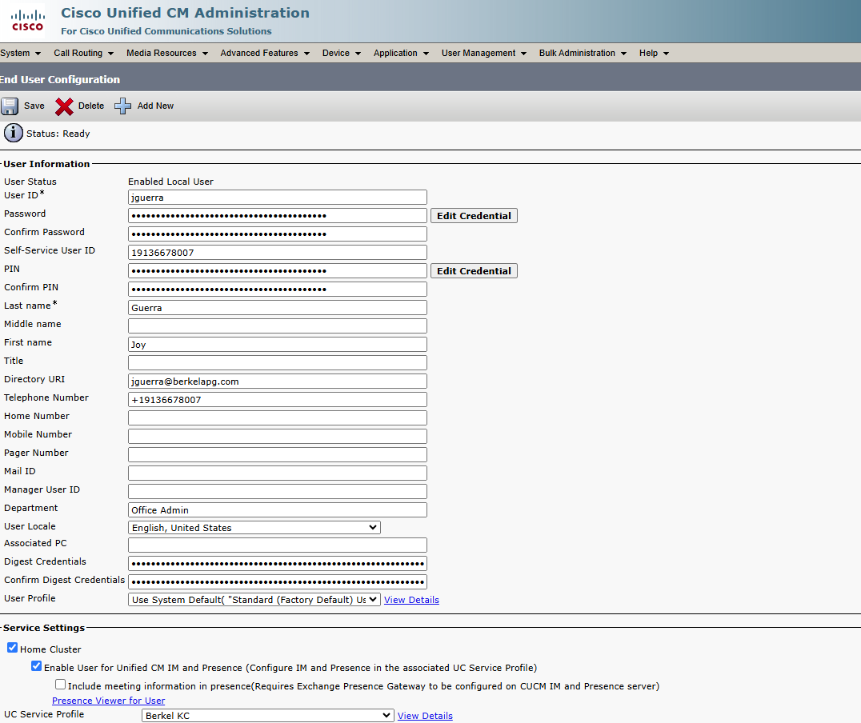Open the User Locale dropdown
Viewport: 861px width, 723px height.
[x=254, y=528]
